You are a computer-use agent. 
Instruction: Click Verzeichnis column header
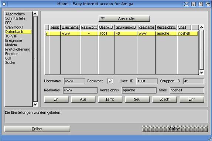[166, 27]
